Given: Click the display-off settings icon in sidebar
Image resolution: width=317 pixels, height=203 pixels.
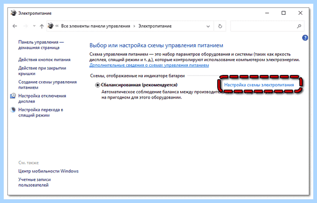Looking at the screenshot, I should click(x=13, y=95).
